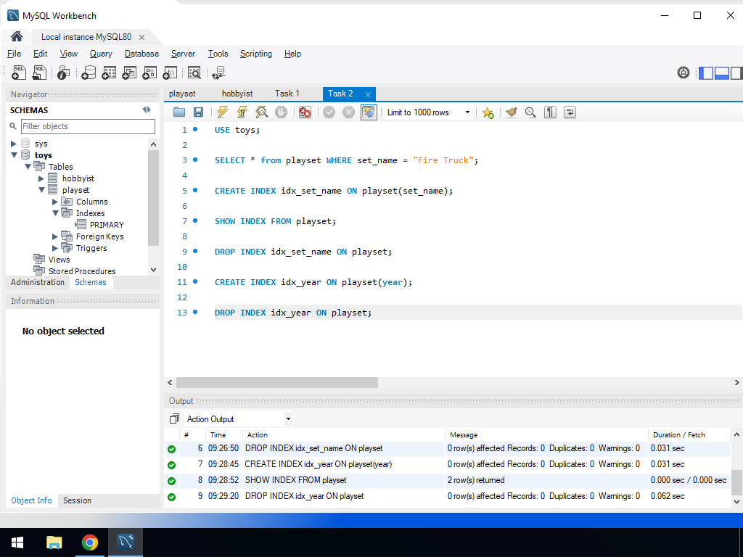
Task: Switch to the hobbyist tab
Action: [237, 94]
